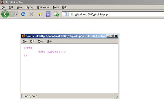Image resolution: width=164 pixels, height=108 pixels.
Task: Click the 'echo phpinfo();' source line
Action: coord(52,52)
